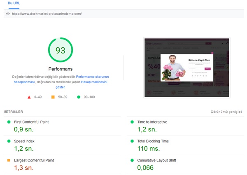Click the orange square next to Largest Contentful Paint

click(9, 160)
